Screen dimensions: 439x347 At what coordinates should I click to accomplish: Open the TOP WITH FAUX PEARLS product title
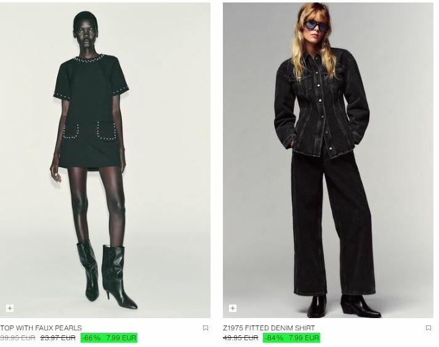41,328
